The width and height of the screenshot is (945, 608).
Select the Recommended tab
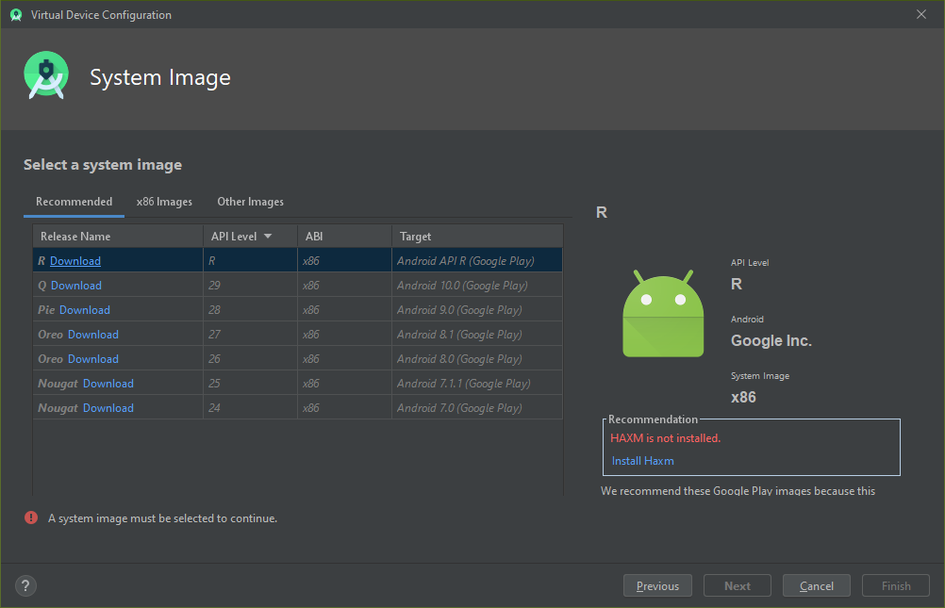[x=74, y=202]
